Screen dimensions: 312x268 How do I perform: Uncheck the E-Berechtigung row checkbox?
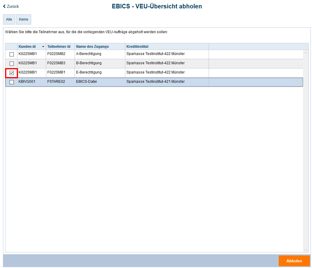pos(12,73)
